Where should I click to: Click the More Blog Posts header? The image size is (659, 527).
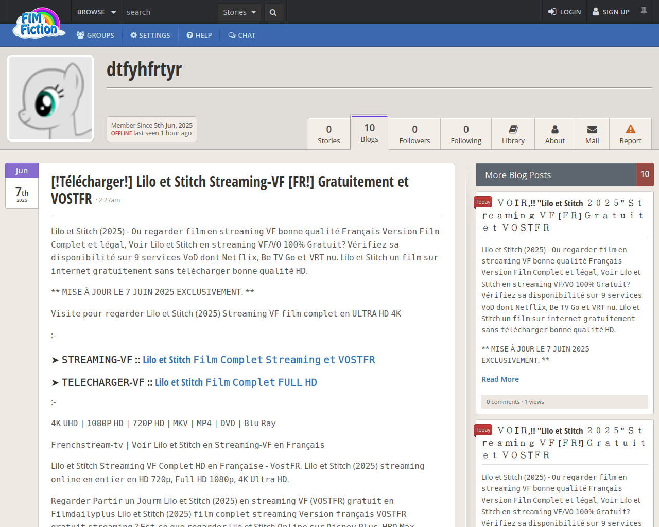(556, 175)
